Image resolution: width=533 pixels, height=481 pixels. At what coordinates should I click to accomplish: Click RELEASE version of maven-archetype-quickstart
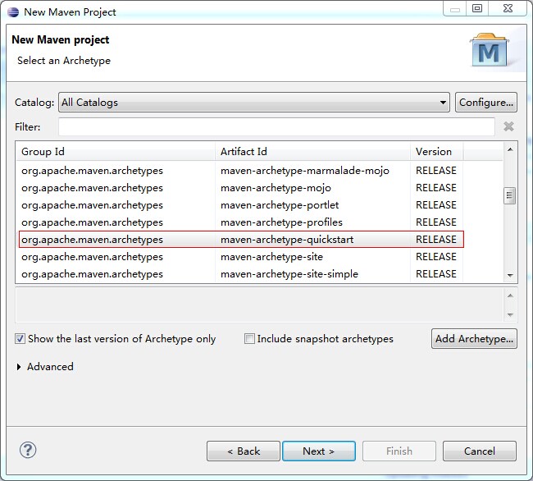(436, 240)
